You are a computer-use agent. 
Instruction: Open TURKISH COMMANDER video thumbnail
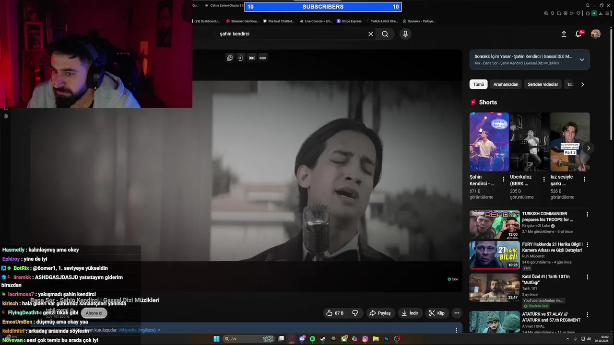click(x=495, y=225)
